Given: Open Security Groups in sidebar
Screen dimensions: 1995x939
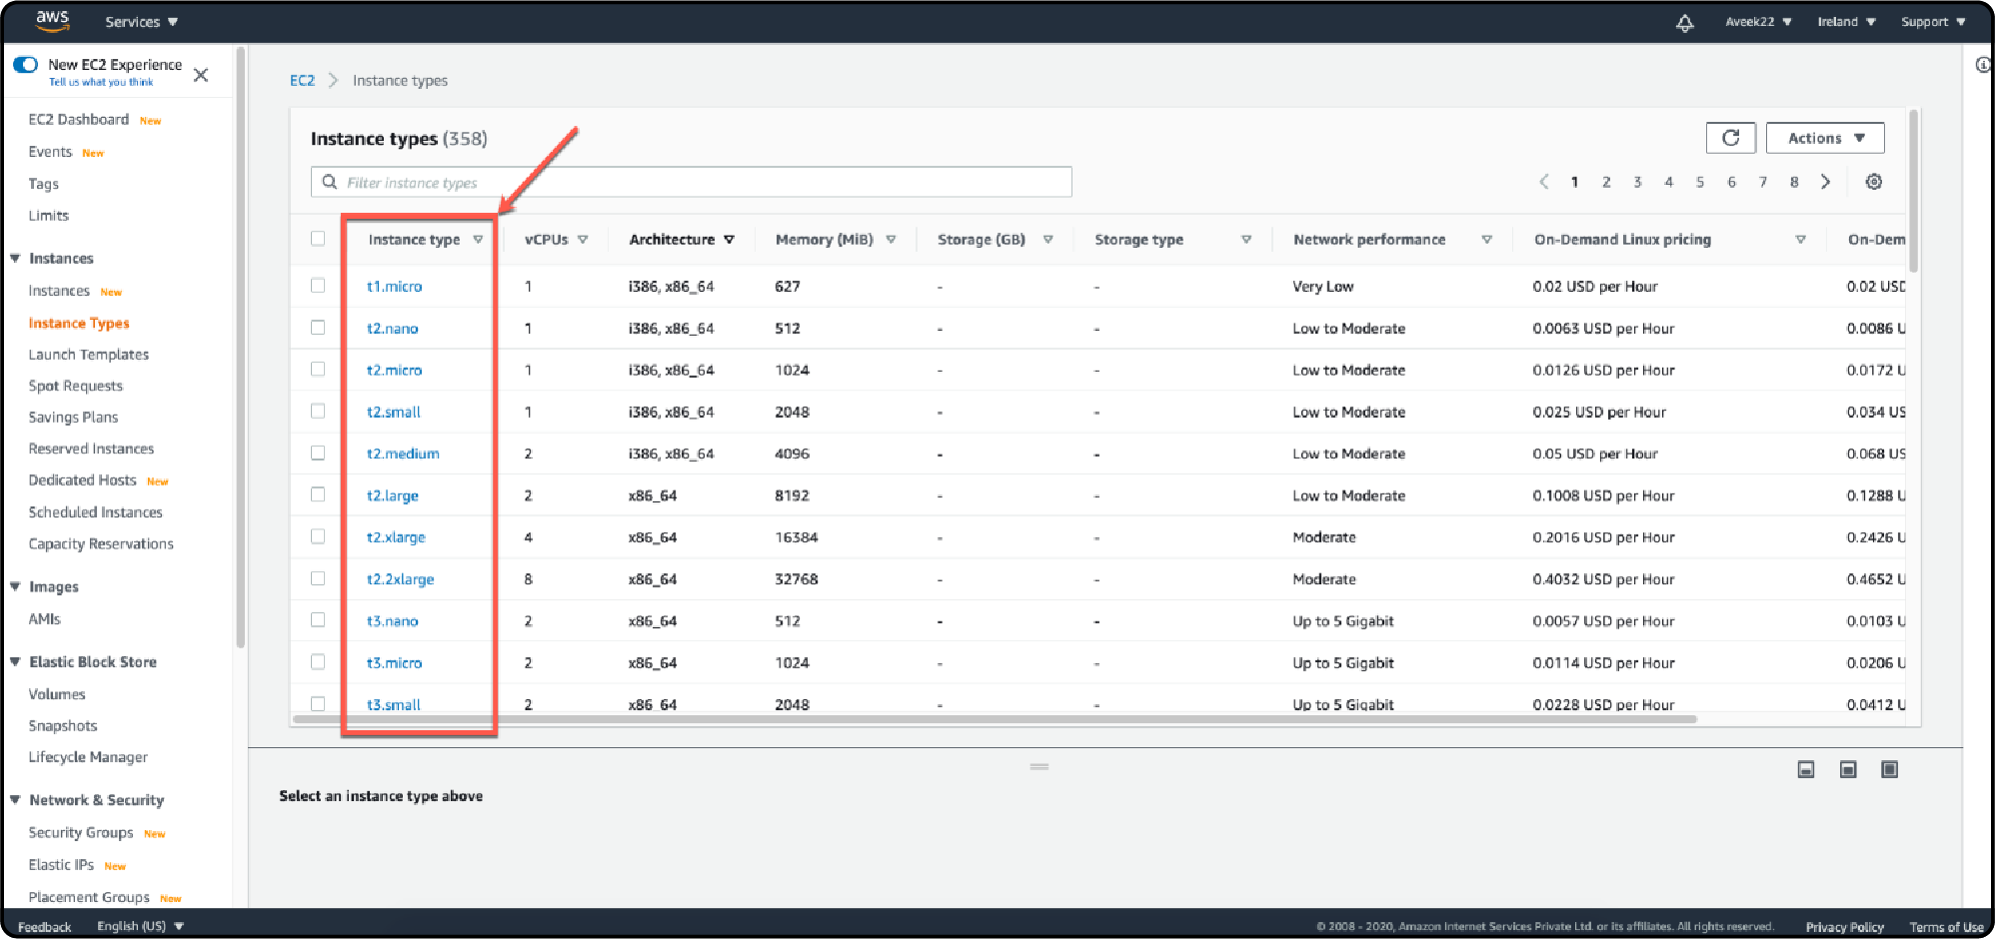Looking at the screenshot, I should coord(81,833).
